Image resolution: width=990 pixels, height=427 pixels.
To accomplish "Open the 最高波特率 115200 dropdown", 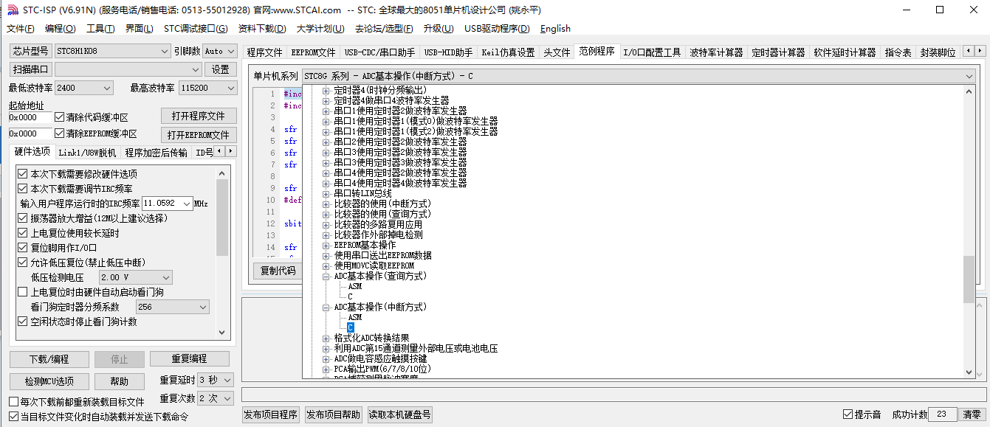I will (x=207, y=88).
